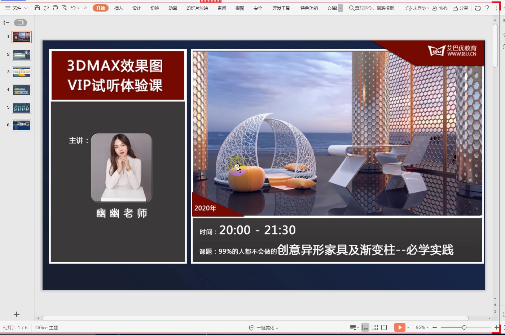Viewport: 505px width, 335px height.
Task: Open Reading view via the book icon
Action: coord(384,327)
